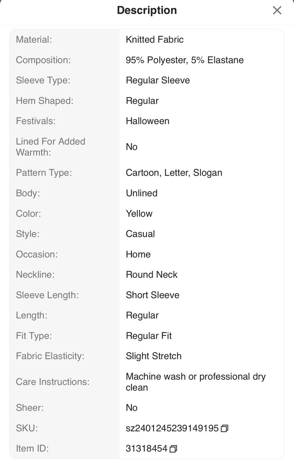Tap the Short Sleeve value
294x473 pixels.
click(152, 295)
